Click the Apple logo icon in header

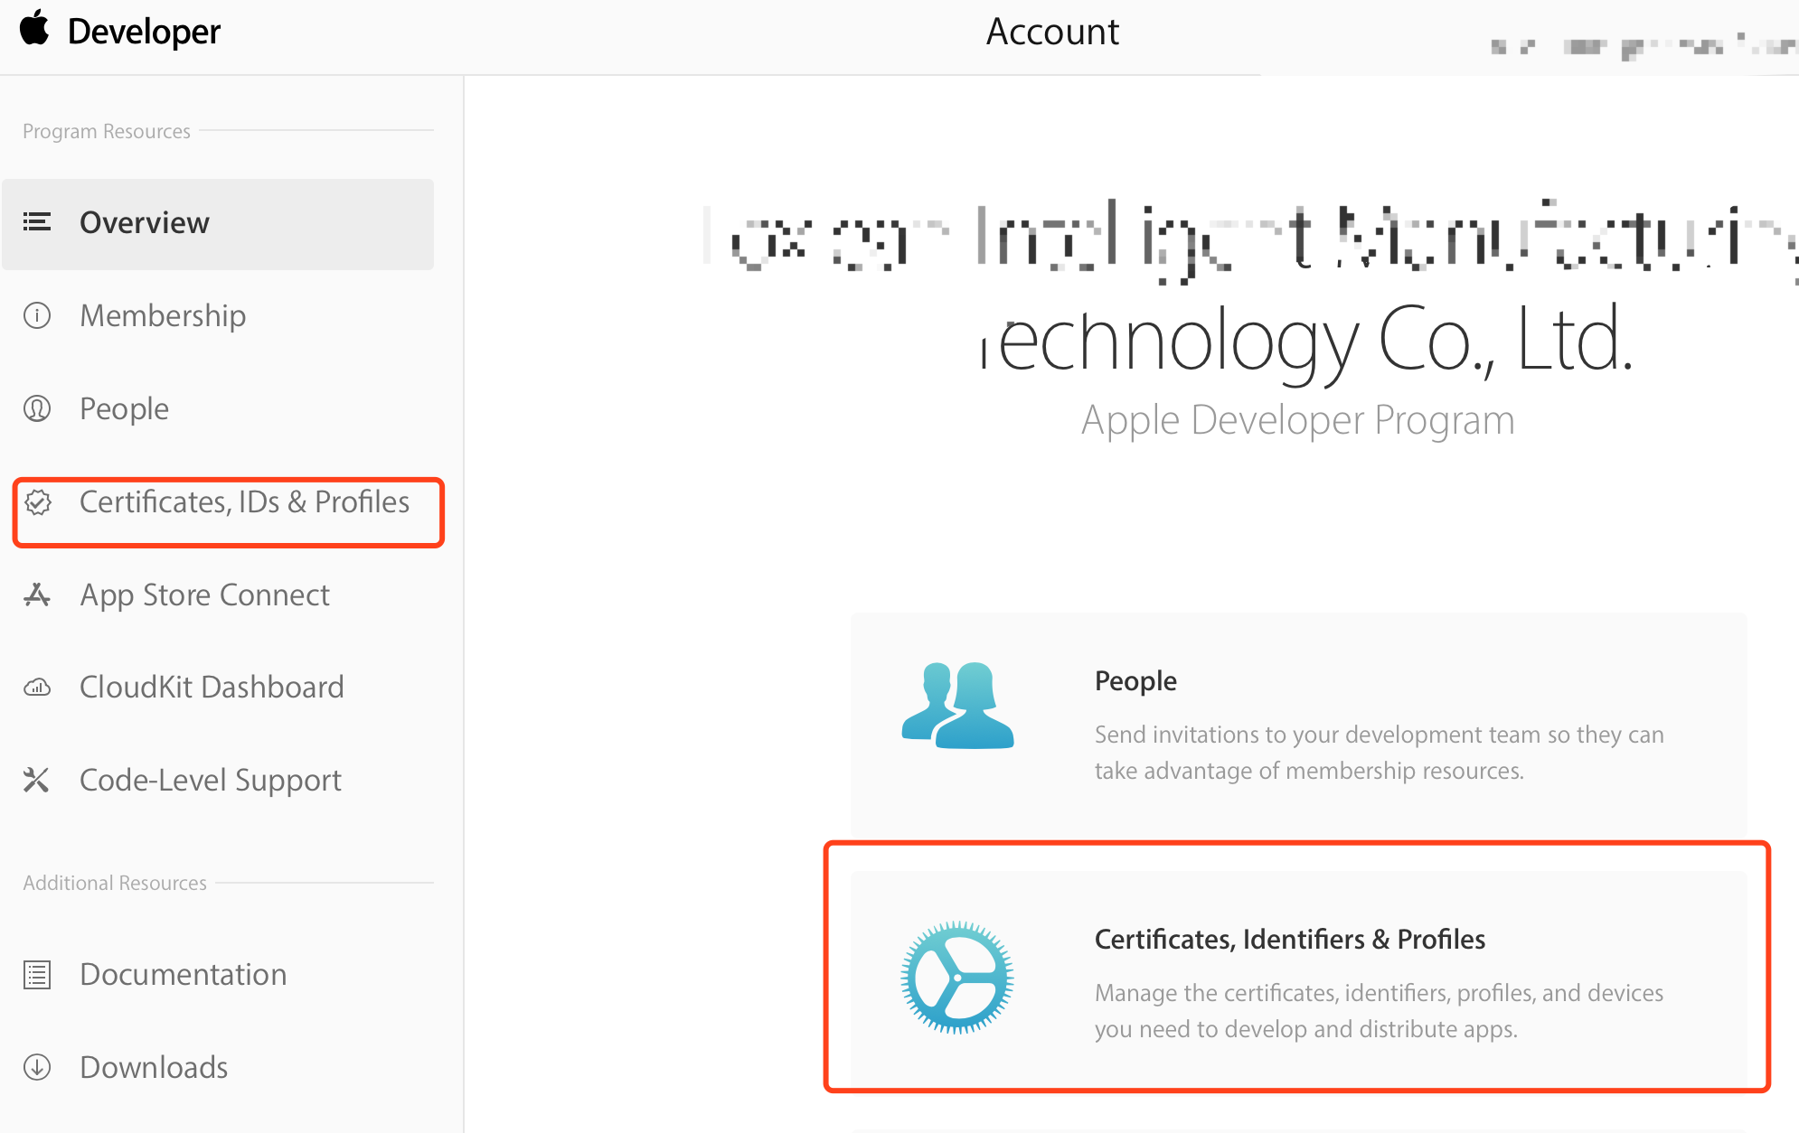35,28
